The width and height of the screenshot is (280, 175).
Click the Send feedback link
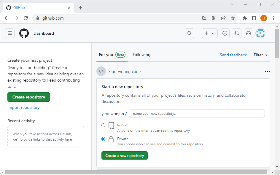point(233,55)
